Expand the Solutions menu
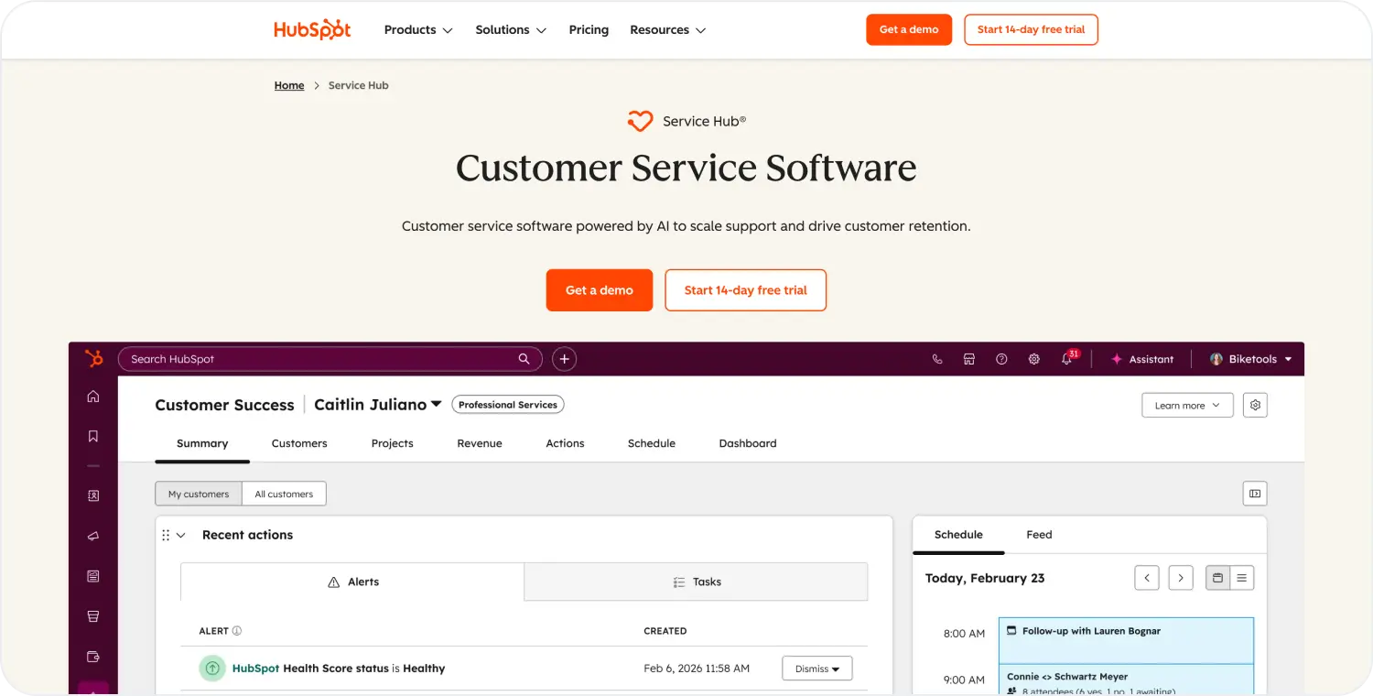Viewport: 1373px width, 696px height. pos(511,30)
